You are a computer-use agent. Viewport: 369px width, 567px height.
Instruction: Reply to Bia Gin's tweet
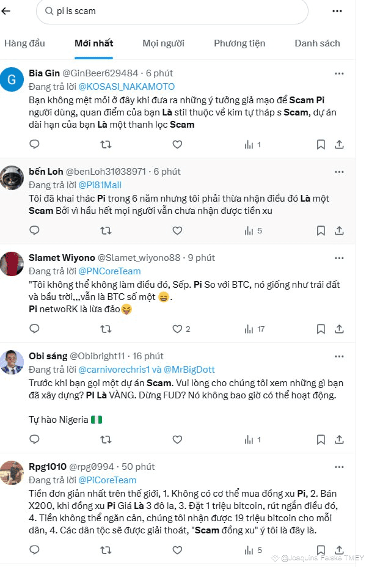[35, 145]
